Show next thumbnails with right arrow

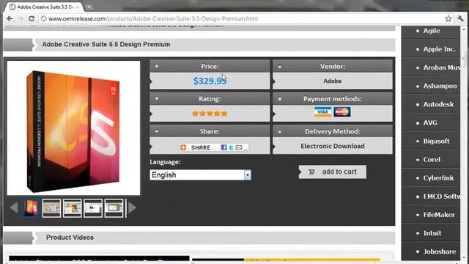point(132,208)
